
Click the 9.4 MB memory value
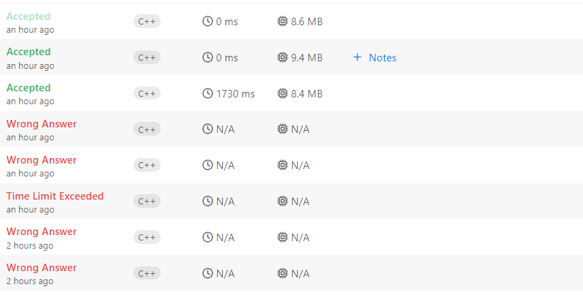pyautogui.click(x=306, y=57)
